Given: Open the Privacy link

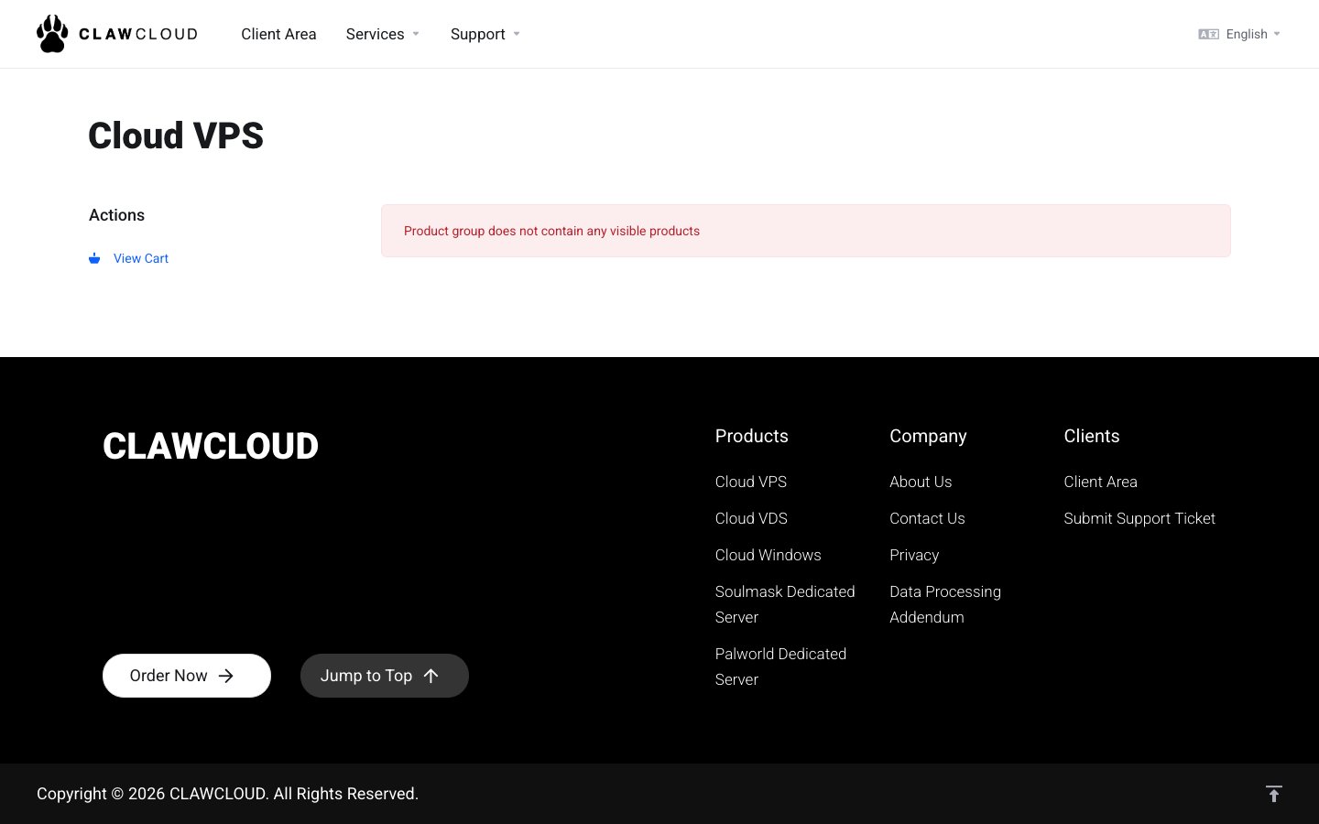Looking at the screenshot, I should pyautogui.click(x=914, y=555).
